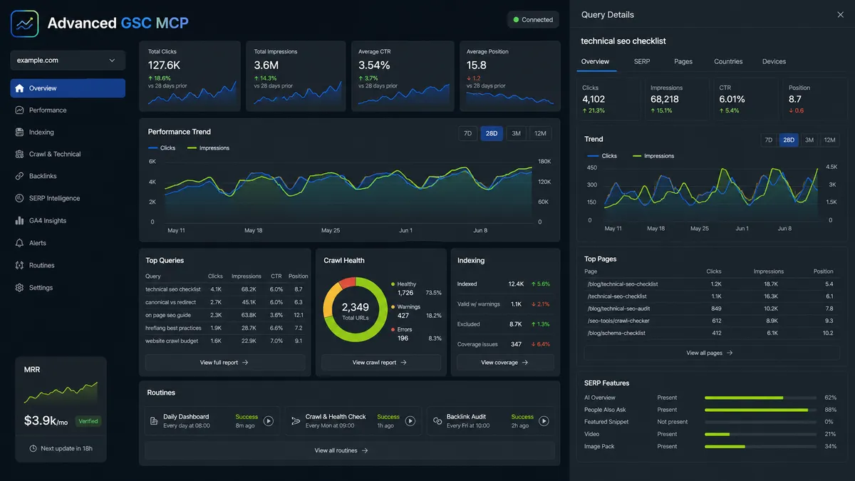Click the SERP Intelligence icon in sidebar
Screen dimensions: 855x481
(x=19, y=198)
